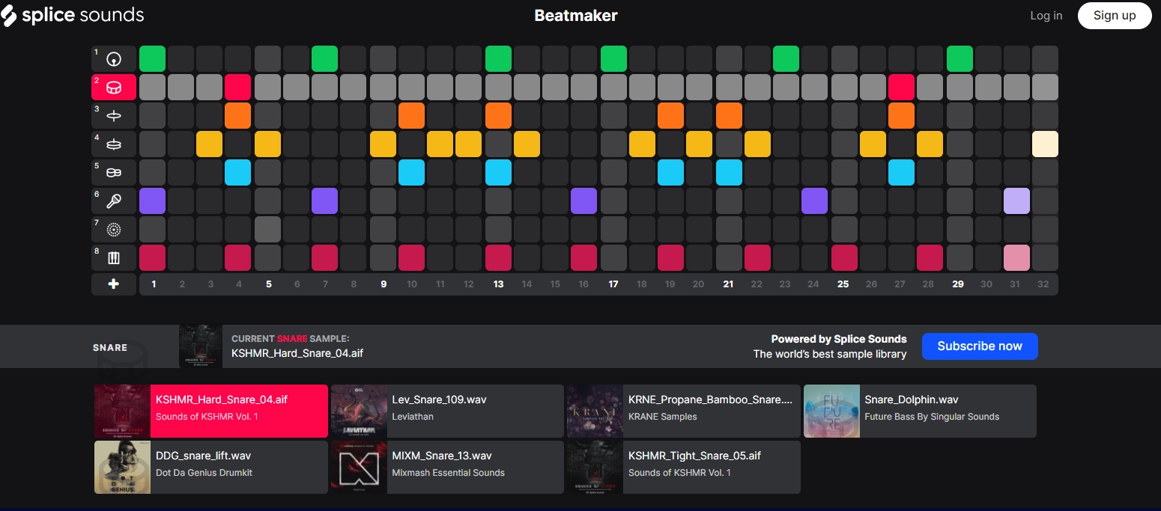Click the Splice Sounds logo
Screen dimensions: 1161x511
73,14
